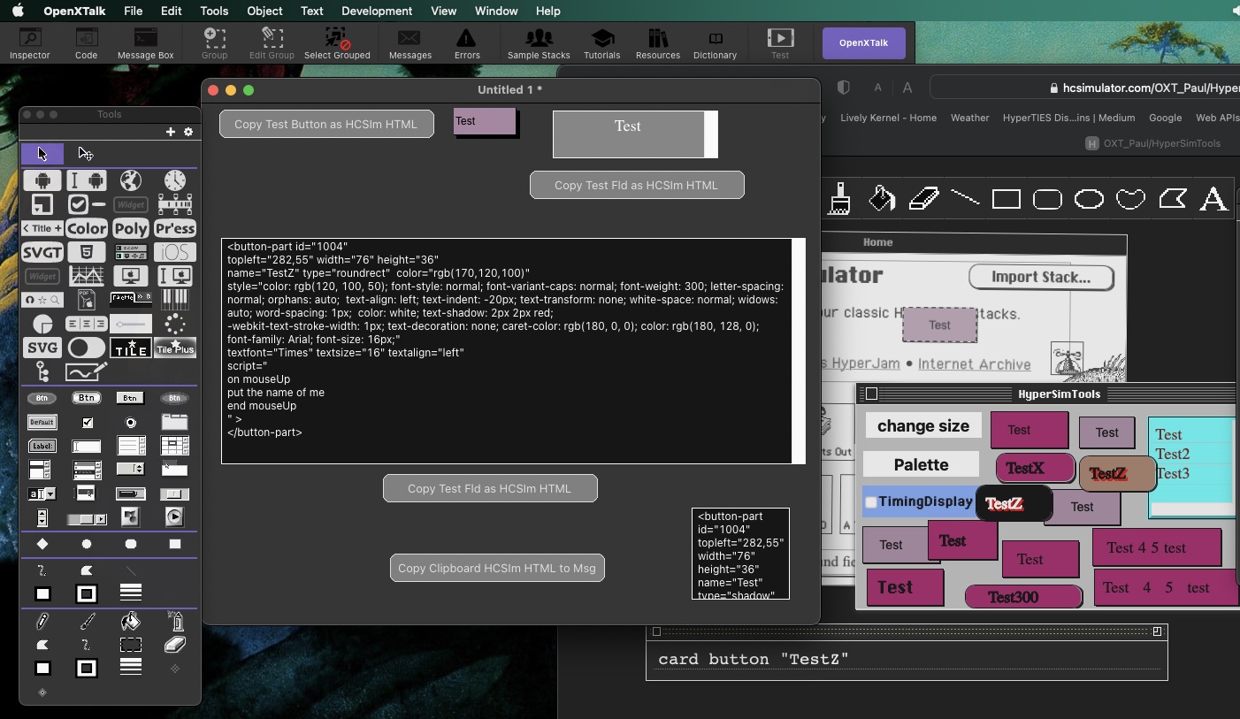
Task: Open the Development menu
Action: 377,11
